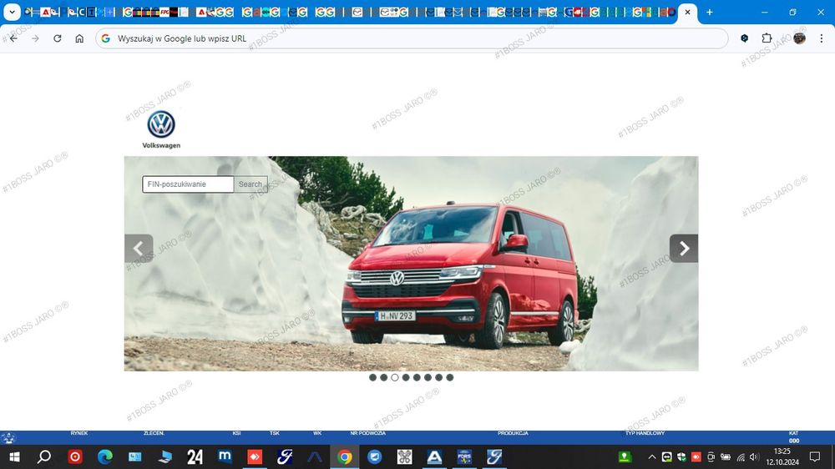Open the taskbar app labeled 24

point(195,456)
